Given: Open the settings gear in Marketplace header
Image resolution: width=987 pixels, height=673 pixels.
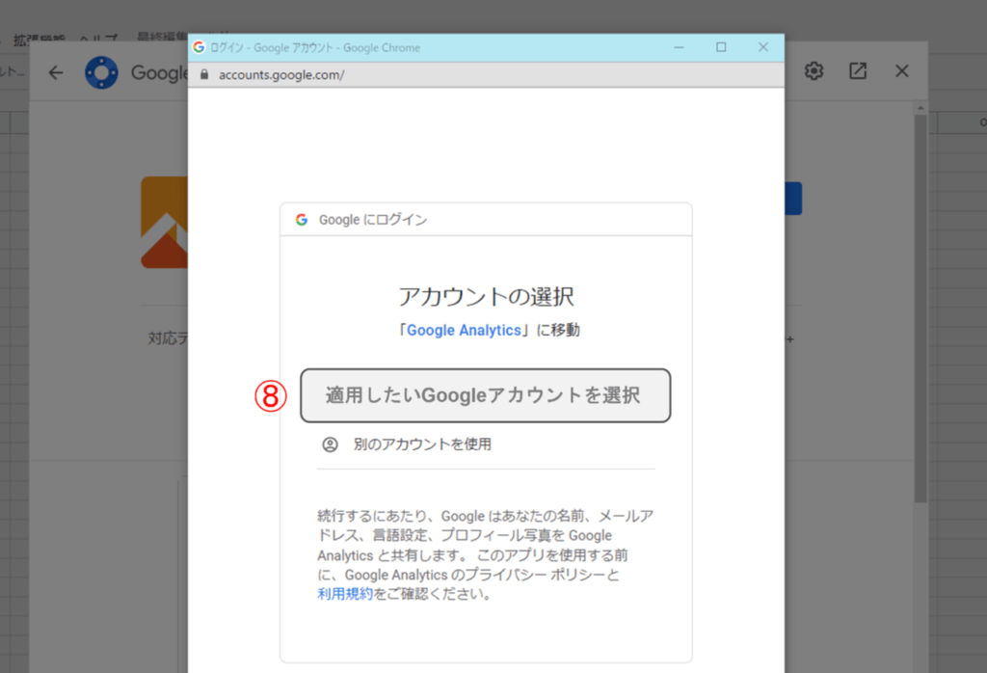Looking at the screenshot, I should (x=814, y=71).
